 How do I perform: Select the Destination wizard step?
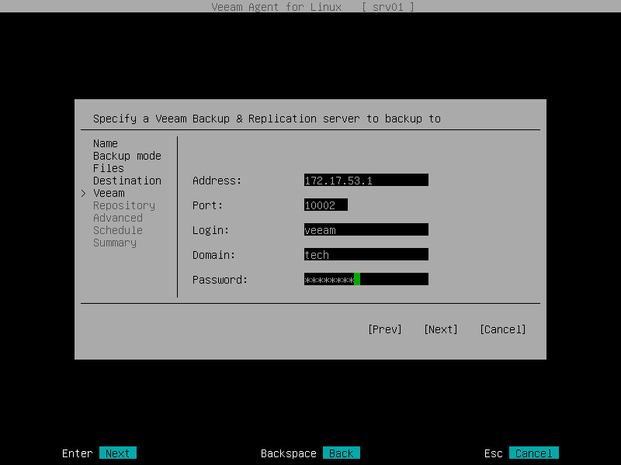pos(127,181)
